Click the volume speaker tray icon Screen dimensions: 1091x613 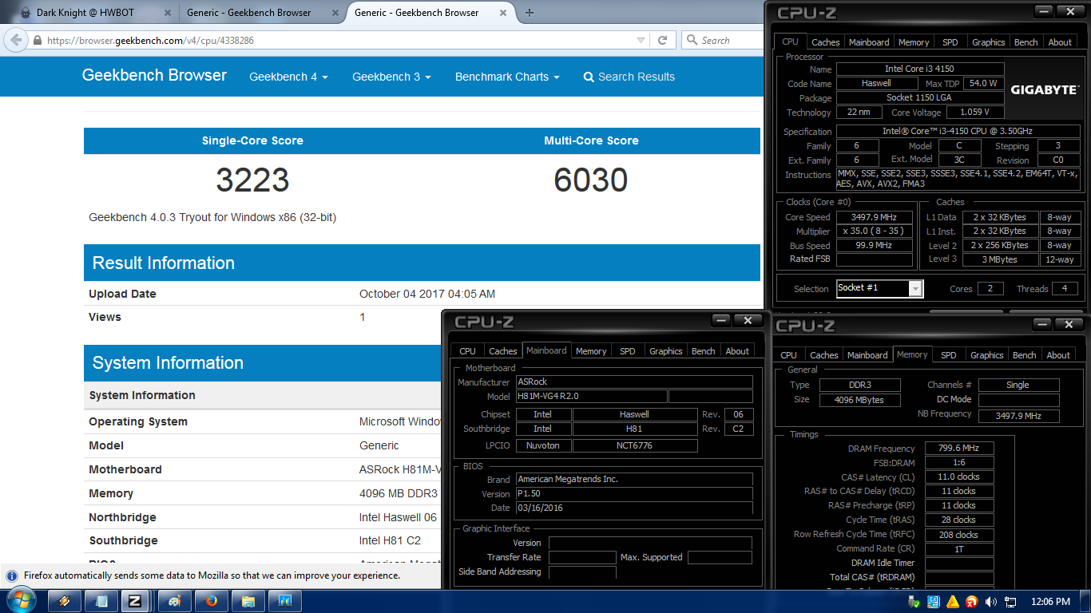coord(991,601)
